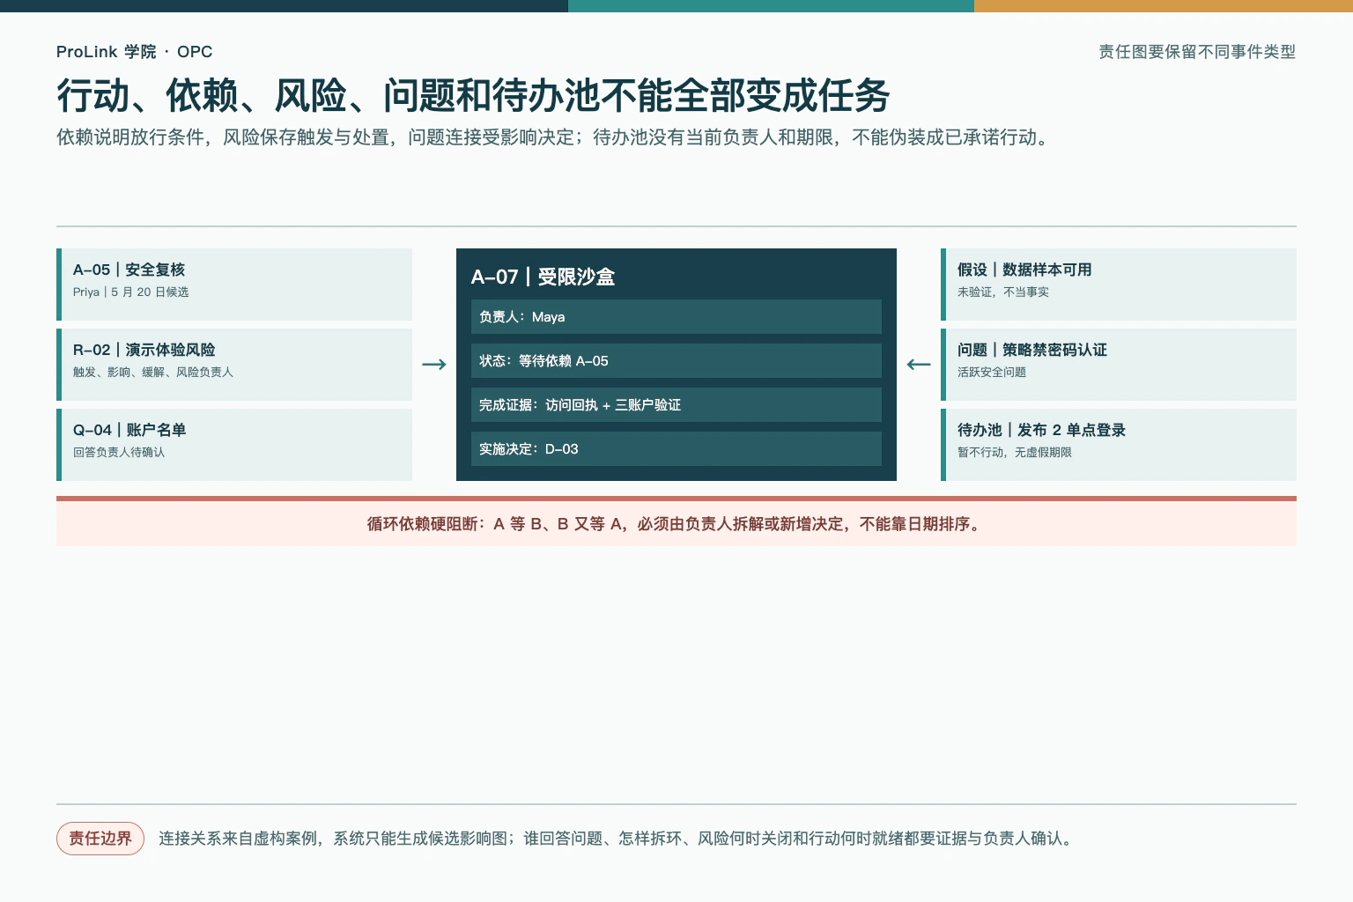Click 活跃安全问题 text
The width and height of the screenshot is (1353, 902).
pyautogui.click(x=992, y=373)
